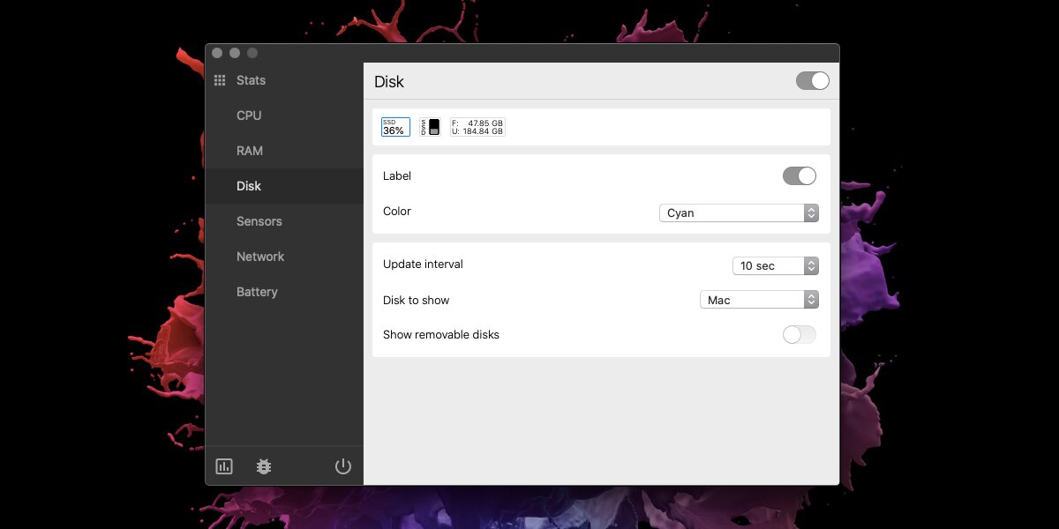Click the bug report icon
Viewport: 1059px width, 529px height.
[263, 466]
